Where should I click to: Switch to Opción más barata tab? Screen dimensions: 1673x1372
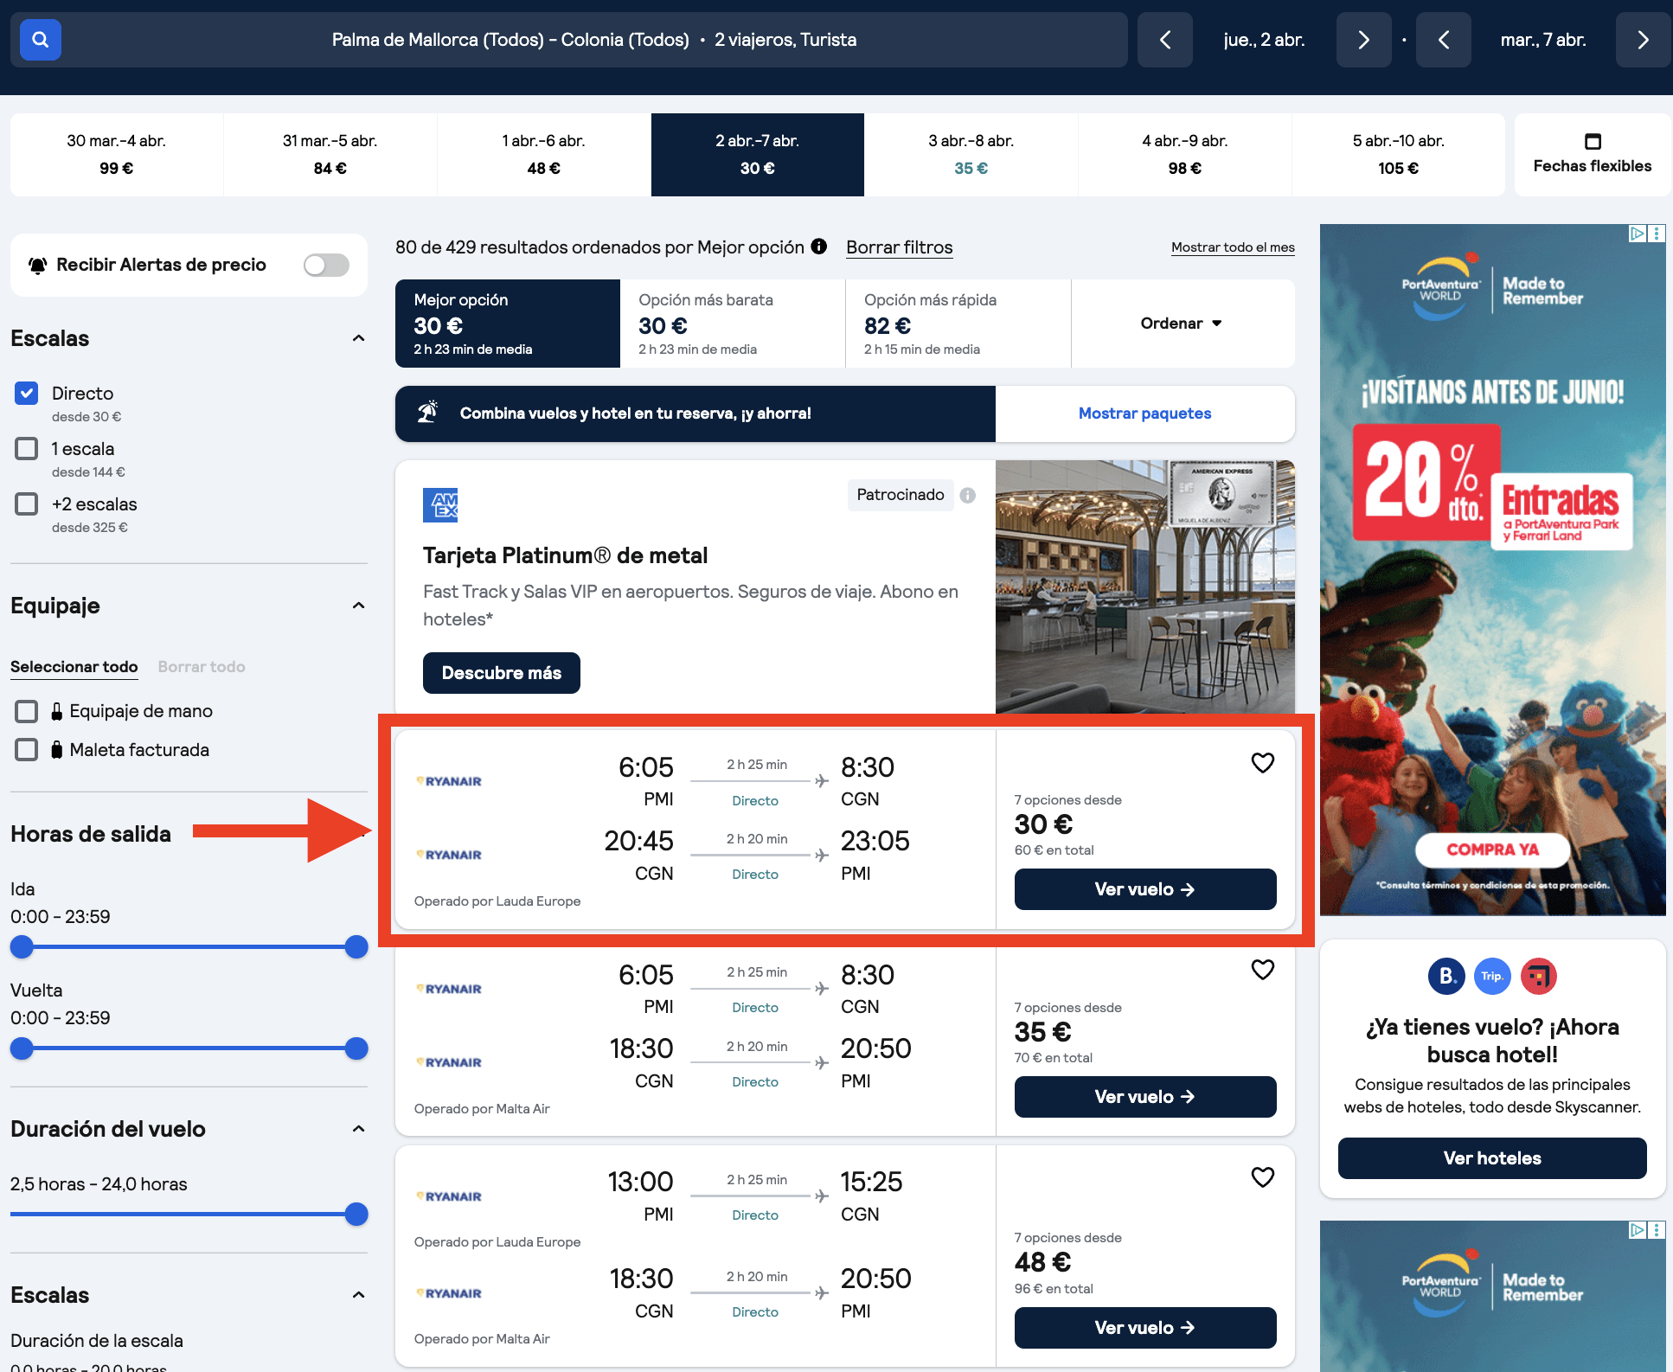tap(733, 324)
